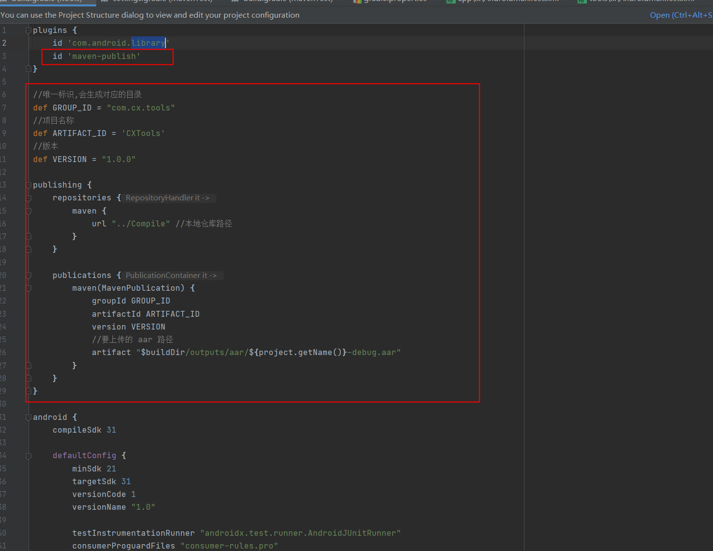Click the android keyword

pyautogui.click(x=50, y=417)
